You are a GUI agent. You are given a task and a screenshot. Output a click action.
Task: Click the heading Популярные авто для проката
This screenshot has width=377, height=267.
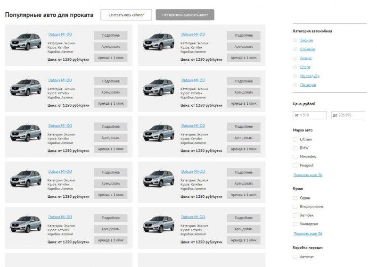(x=49, y=15)
